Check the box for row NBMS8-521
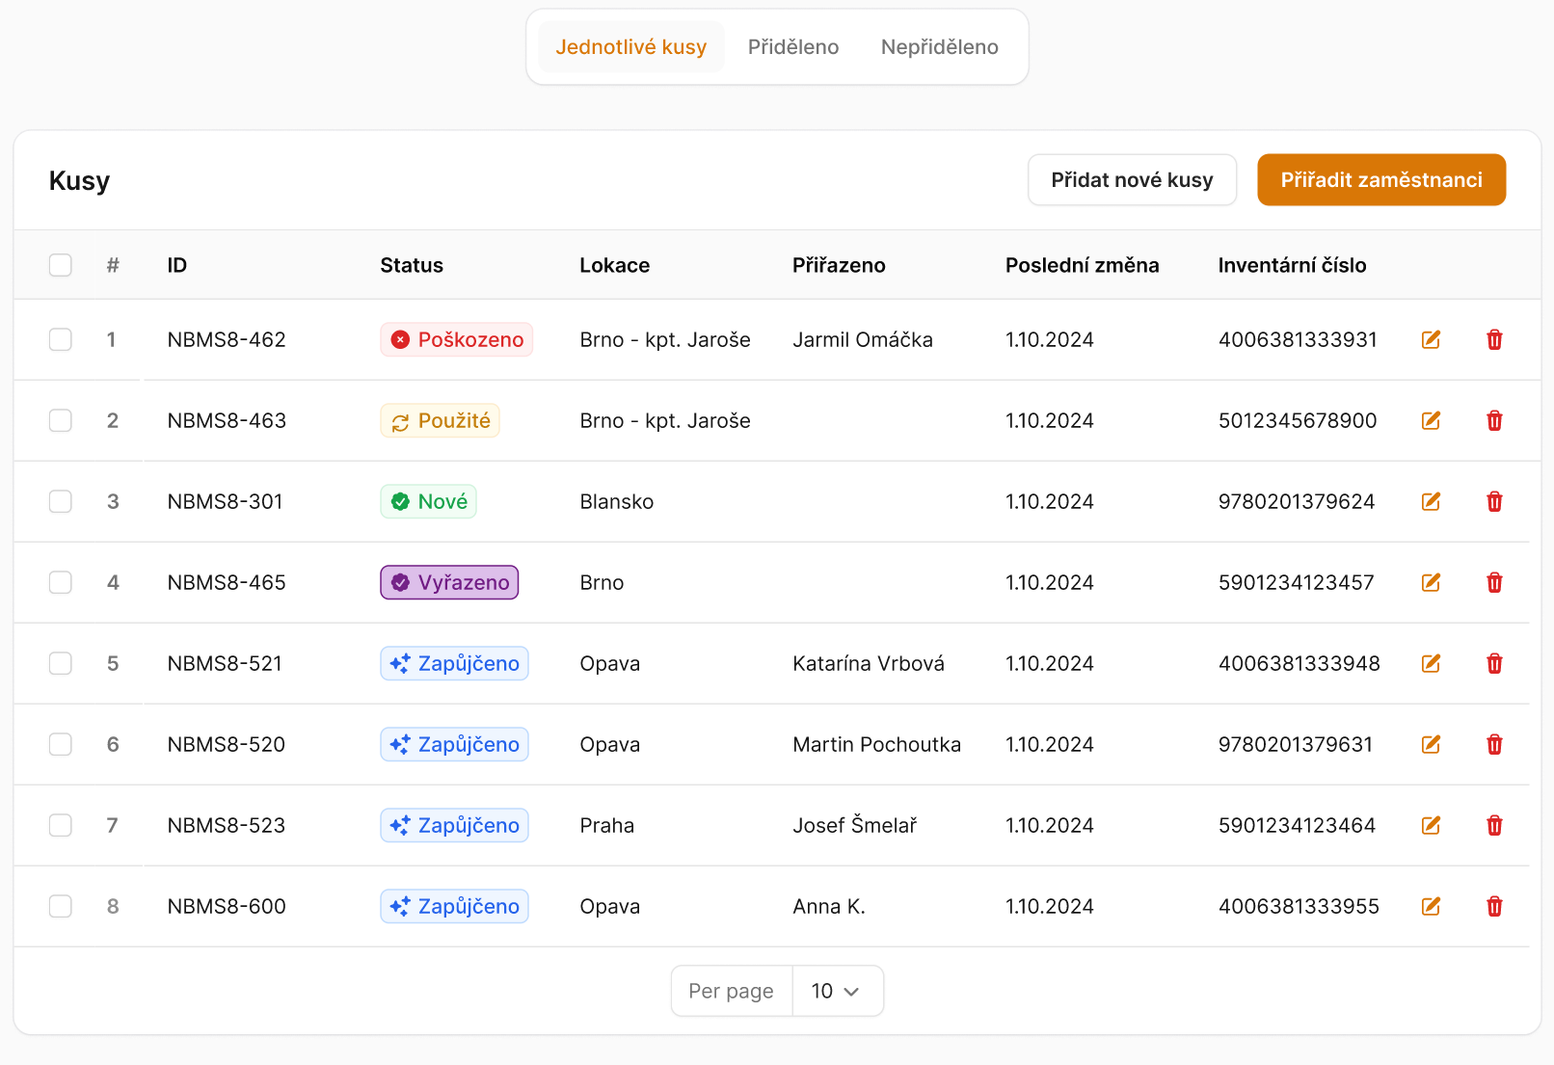 tap(61, 663)
